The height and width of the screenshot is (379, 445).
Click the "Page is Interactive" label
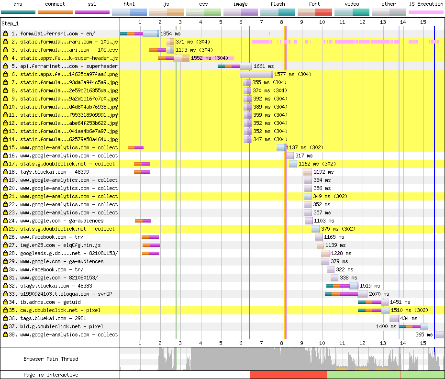tap(51, 375)
